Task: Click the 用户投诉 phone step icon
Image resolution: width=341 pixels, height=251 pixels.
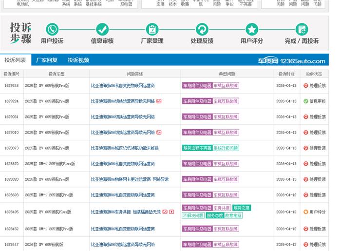Action: click(x=52, y=29)
